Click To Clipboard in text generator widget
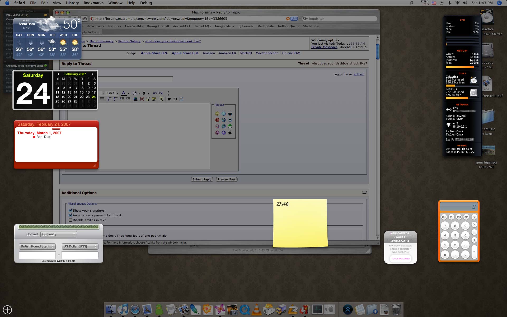507x317 pixels. (x=400, y=259)
